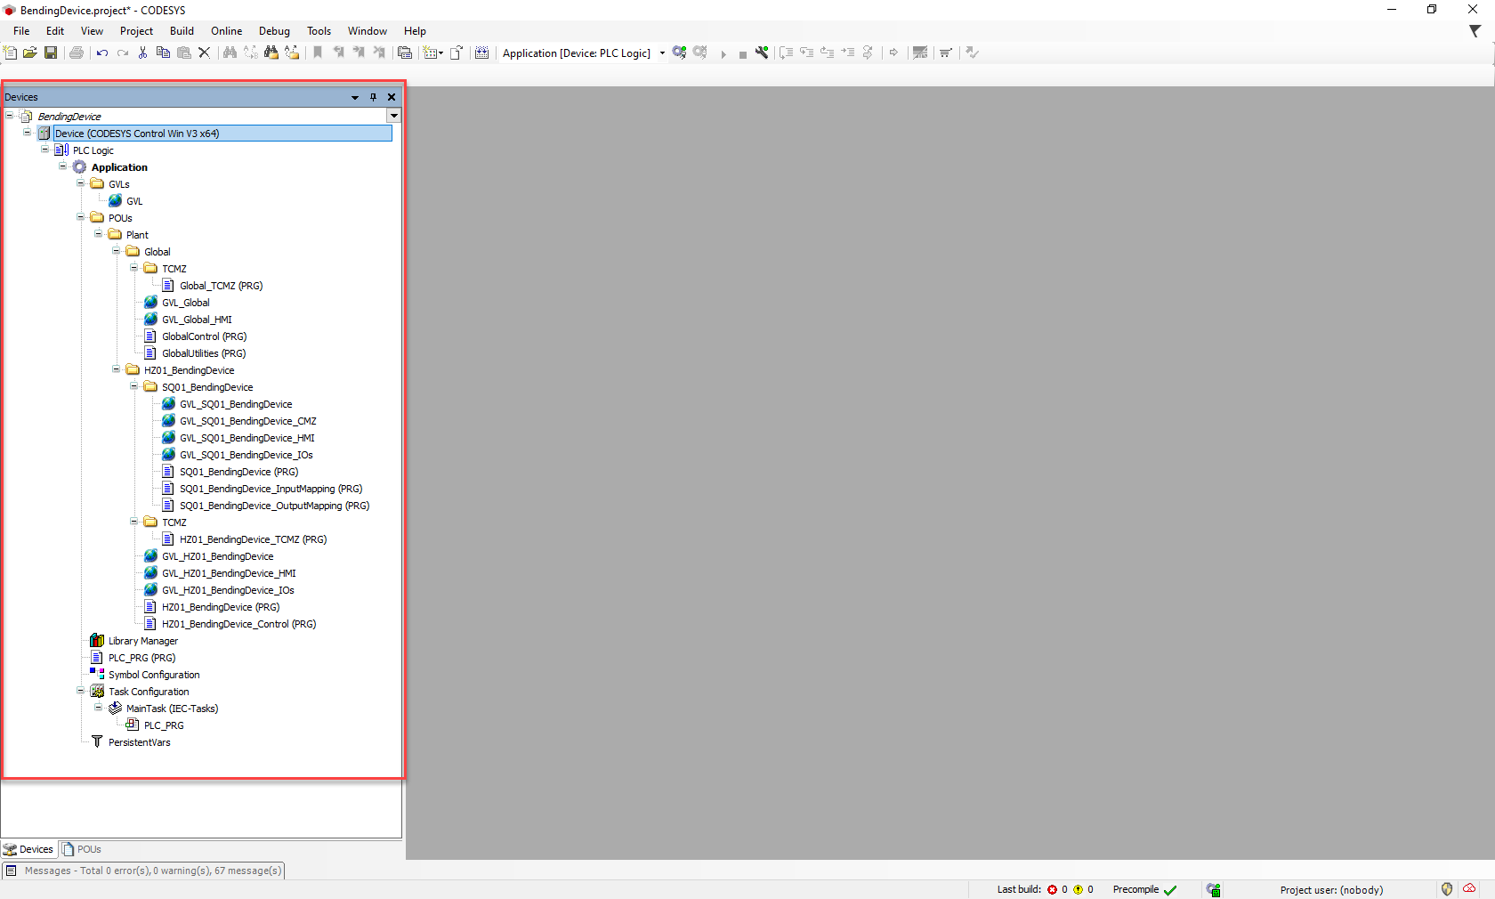
Task: Collapse the Plant folder
Action: (98, 234)
